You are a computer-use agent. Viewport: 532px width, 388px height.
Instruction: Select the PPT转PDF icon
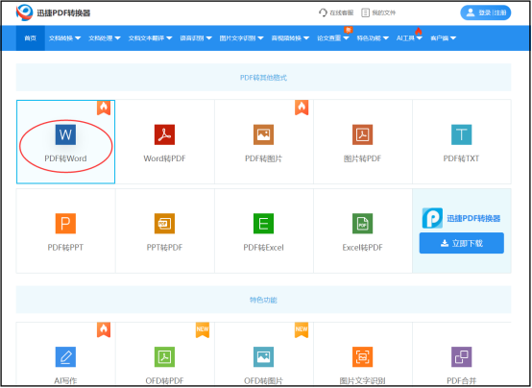164,224
